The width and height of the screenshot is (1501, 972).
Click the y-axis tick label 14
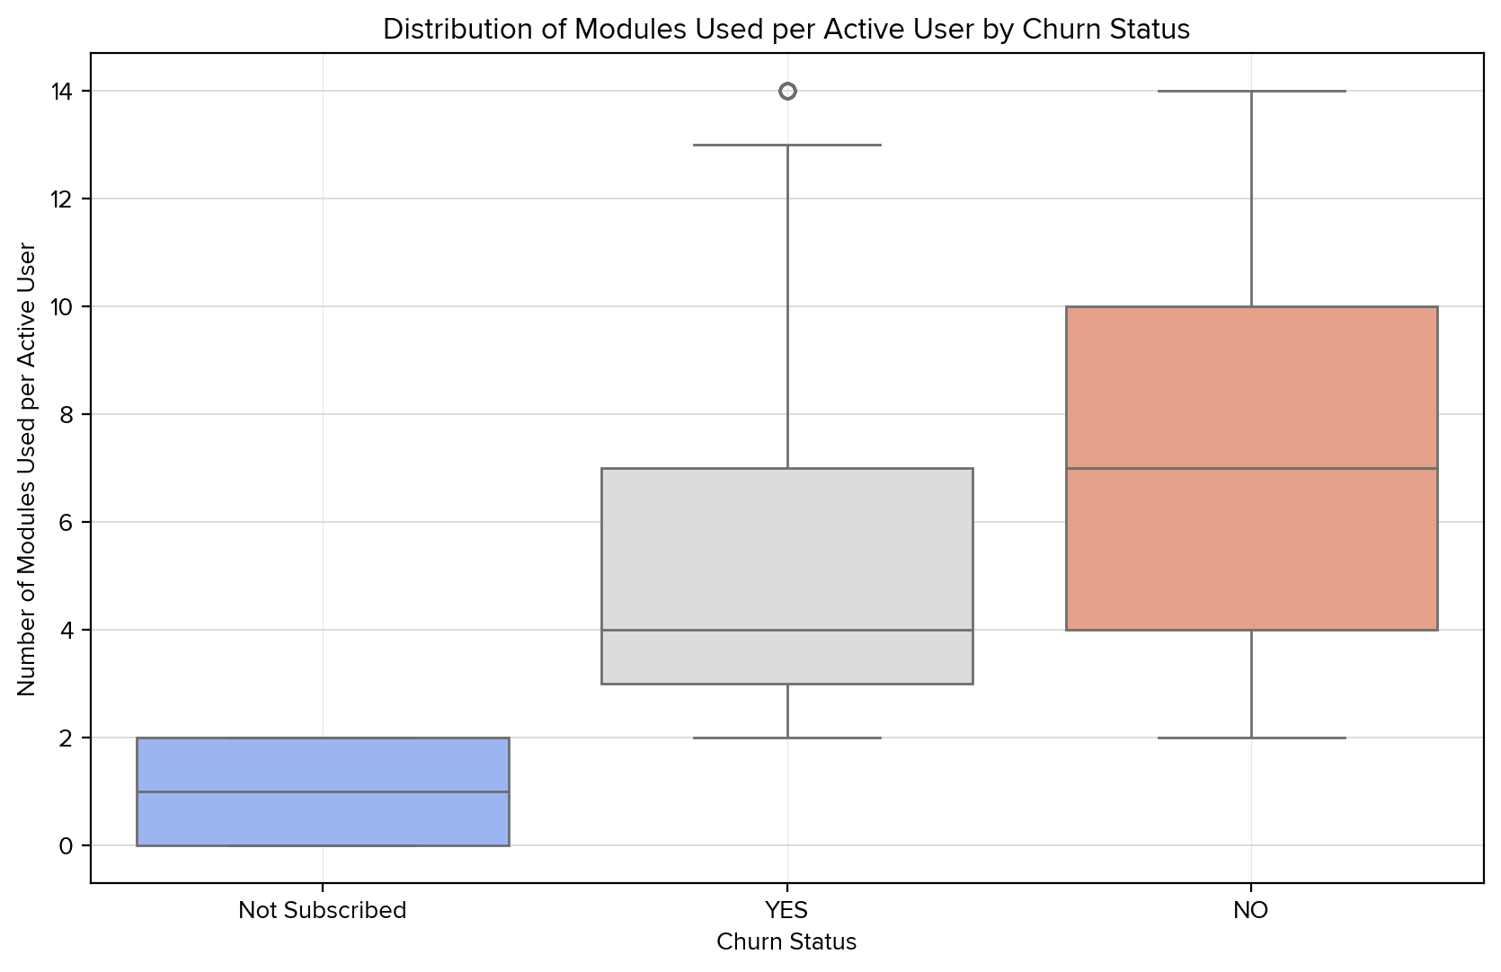[x=67, y=91]
